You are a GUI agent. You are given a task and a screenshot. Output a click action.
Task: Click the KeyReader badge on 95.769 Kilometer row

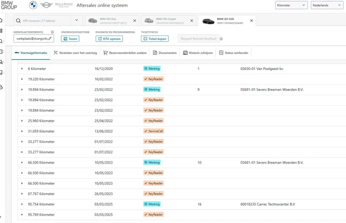point(154,215)
